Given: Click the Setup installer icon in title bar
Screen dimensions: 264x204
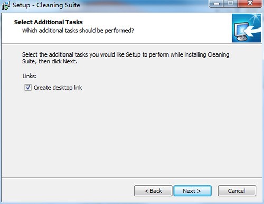Looking at the screenshot, I should tap(6, 5).
